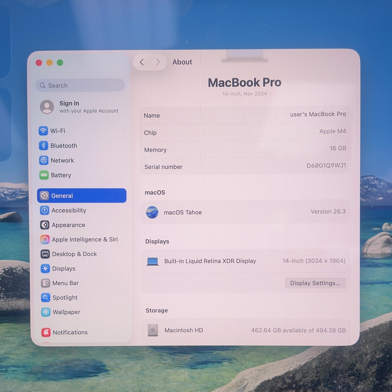Click Sign in with your Apple Account
This screenshot has width=392, height=392.
(79, 107)
